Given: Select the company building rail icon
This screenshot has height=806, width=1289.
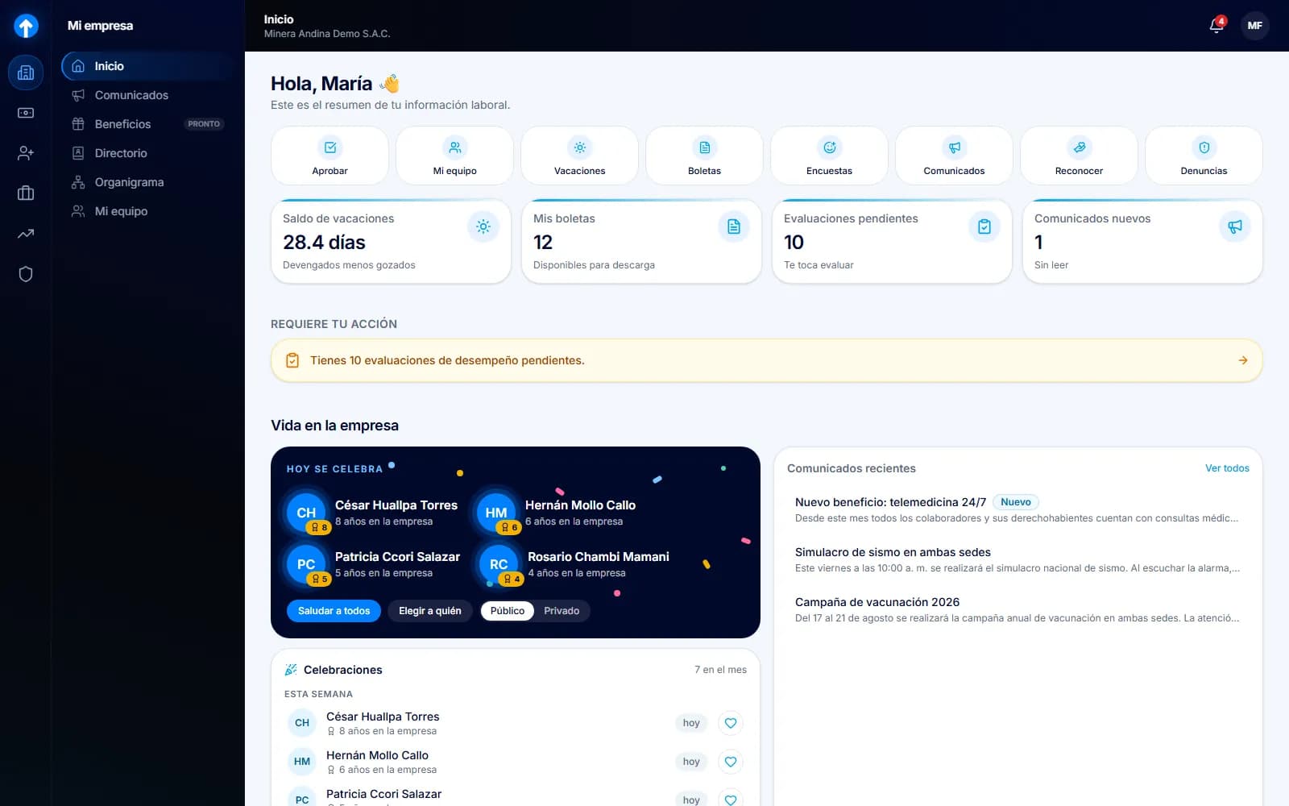Looking at the screenshot, I should tap(26, 73).
